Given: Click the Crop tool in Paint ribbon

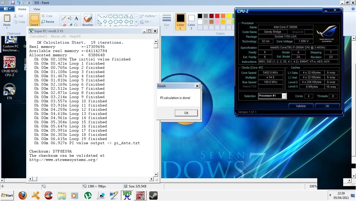Looking at the screenshot, I should tap(47, 16).
